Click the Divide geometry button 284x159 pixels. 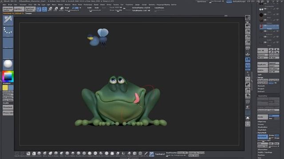pos(262,117)
